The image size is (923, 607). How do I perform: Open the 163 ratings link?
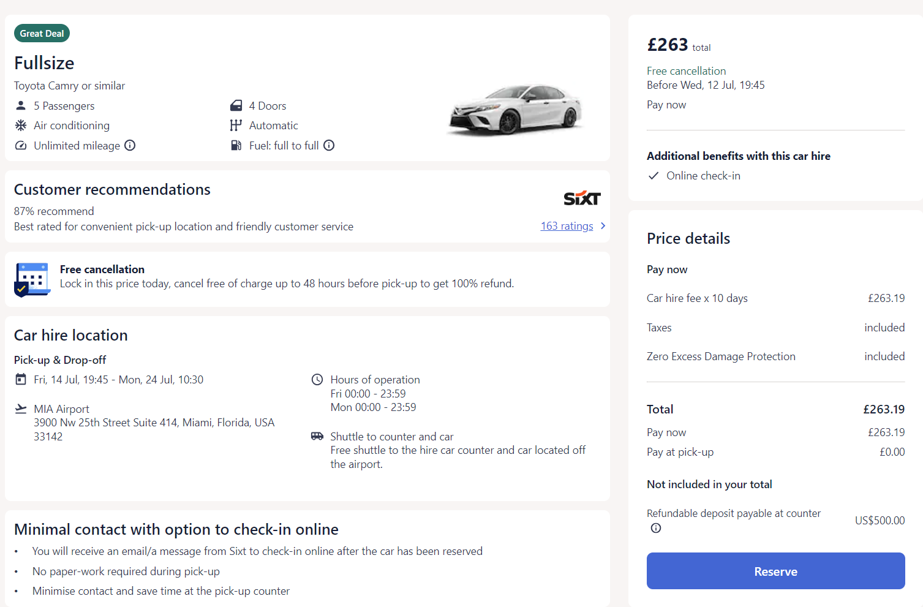tap(567, 226)
